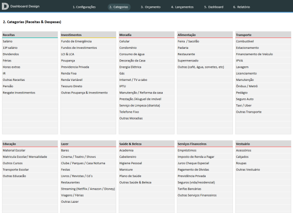Go to the 4. Lançamentos tab

(x=182, y=7)
